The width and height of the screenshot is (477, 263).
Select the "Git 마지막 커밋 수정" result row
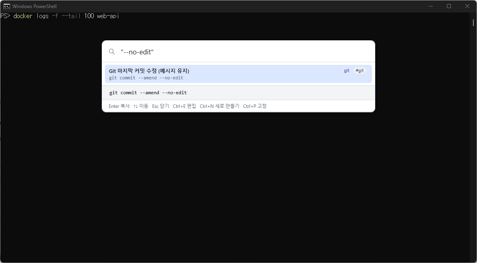(238, 74)
